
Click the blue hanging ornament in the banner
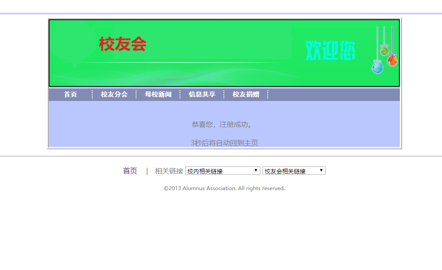point(377,68)
